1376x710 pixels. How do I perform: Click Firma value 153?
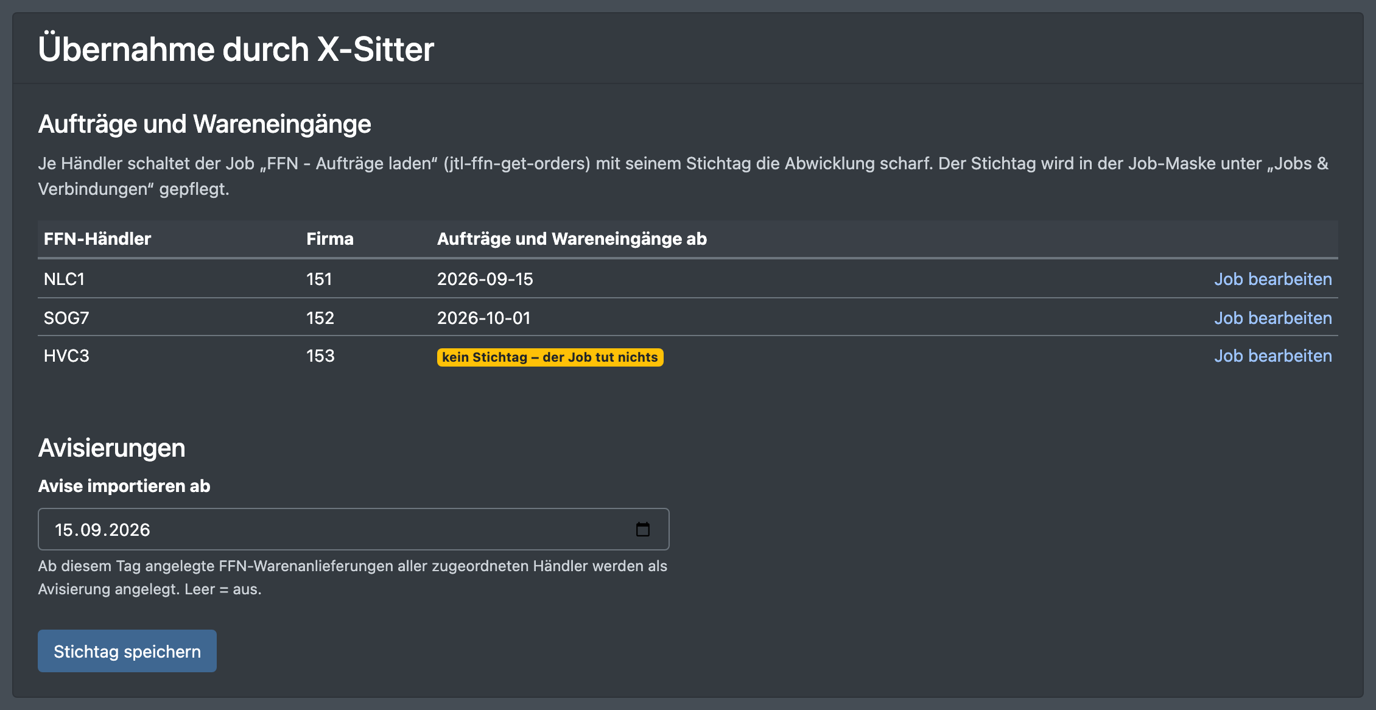(x=320, y=356)
